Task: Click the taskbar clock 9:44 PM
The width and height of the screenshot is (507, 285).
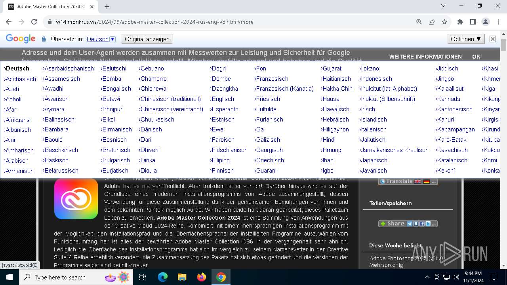Action: point(473,277)
